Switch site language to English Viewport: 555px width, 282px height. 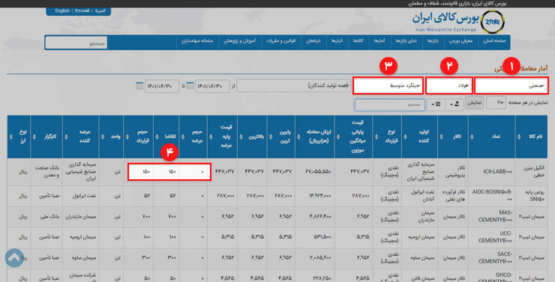pyautogui.click(x=62, y=11)
